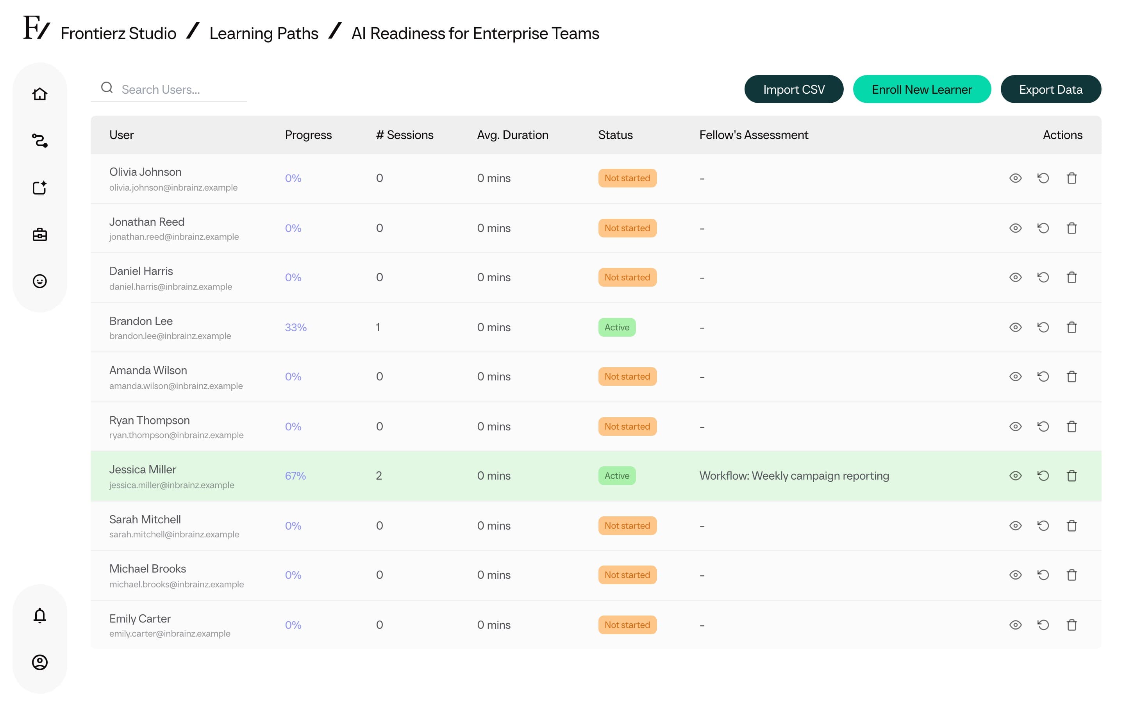Select Brandon Lee's Active status badge

(x=617, y=327)
